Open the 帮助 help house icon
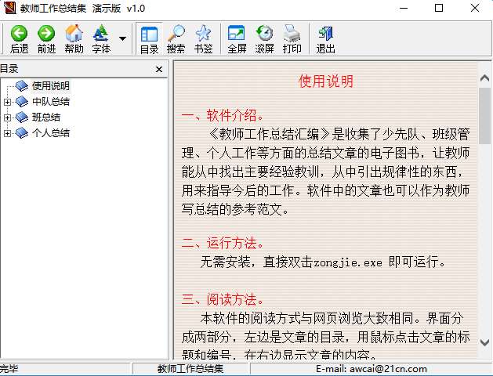 [74, 34]
